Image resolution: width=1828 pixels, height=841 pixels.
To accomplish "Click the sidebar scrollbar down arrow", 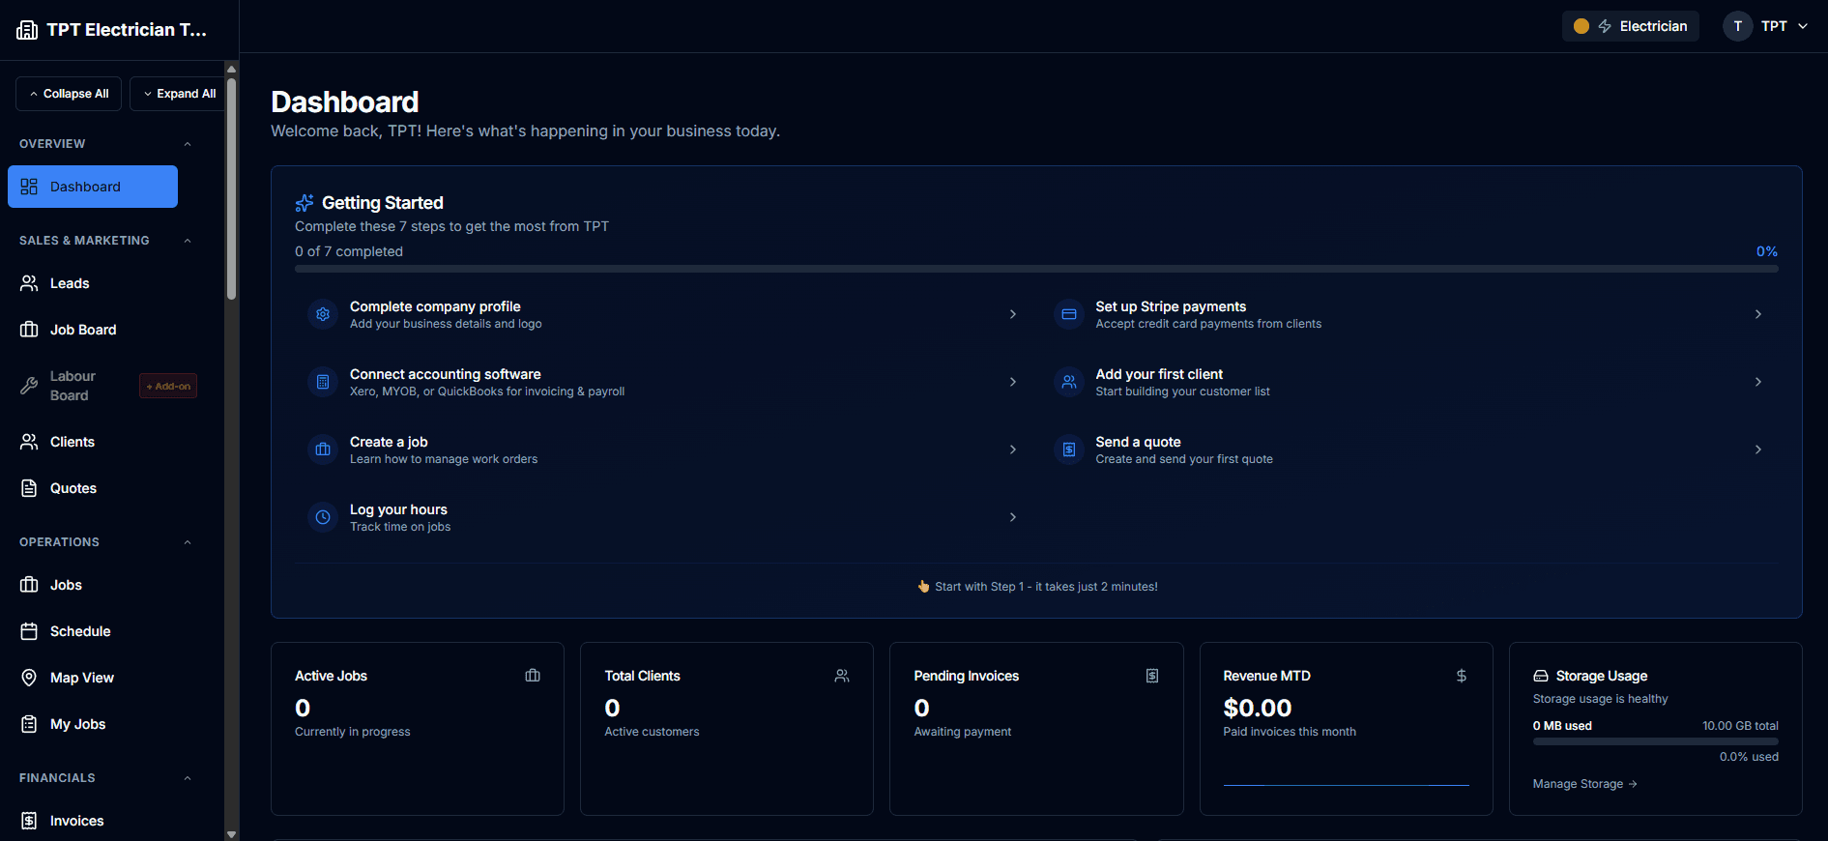I will 231,834.
